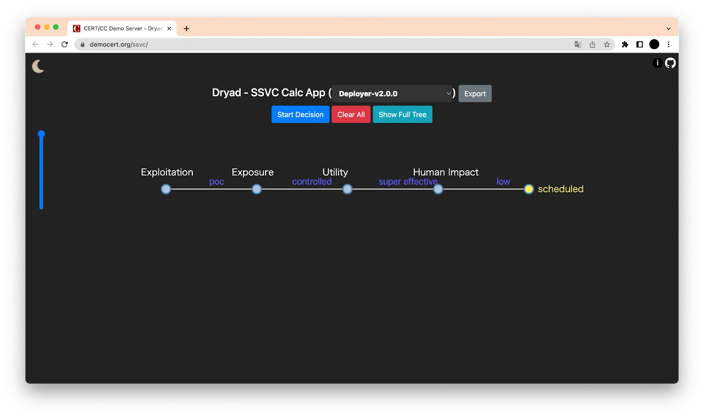Viewport: 704px width, 417px height.
Task: Select the CERT/CC Demo Server tab
Action: (122, 29)
